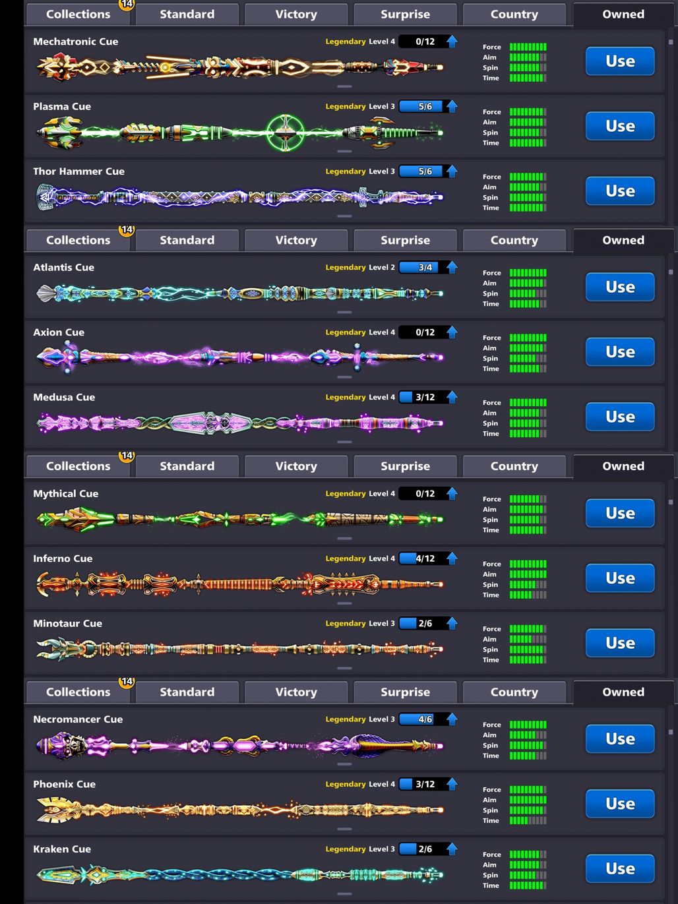This screenshot has height=904, width=678.
Task: Click the green Plasma Cue stick image
Action: coord(239,133)
